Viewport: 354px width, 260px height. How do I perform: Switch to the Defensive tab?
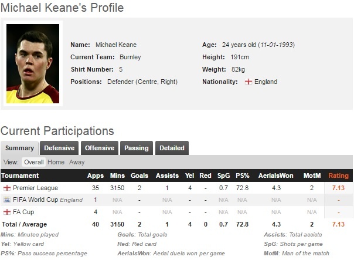[59, 148]
